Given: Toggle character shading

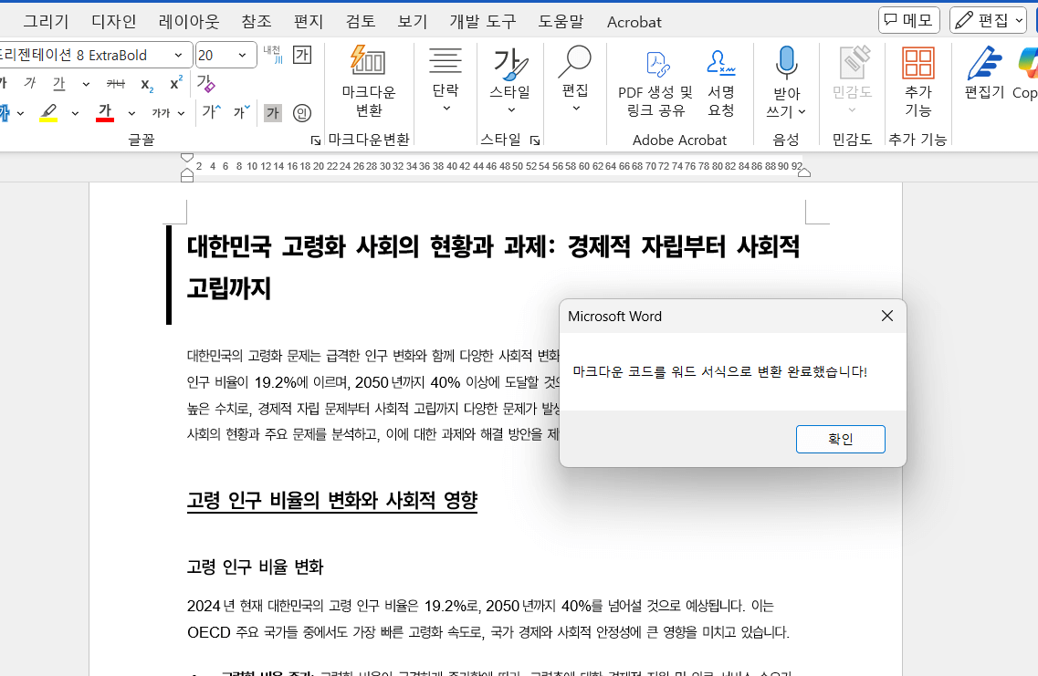Looking at the screenshot, I should coord(273,113).
